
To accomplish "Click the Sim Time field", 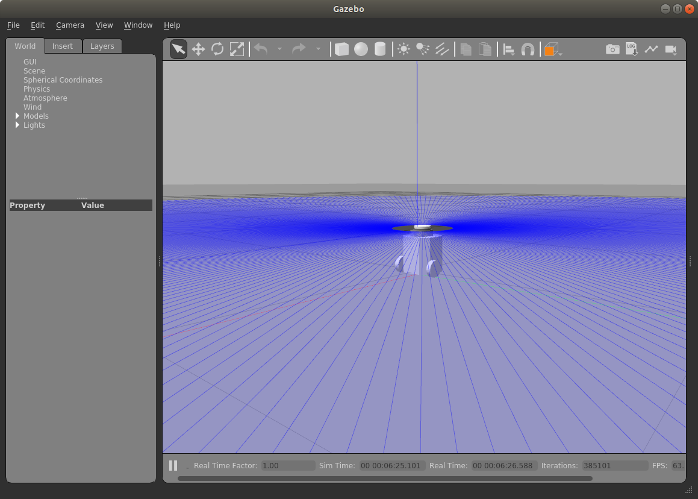I will (x=392, y=466).
